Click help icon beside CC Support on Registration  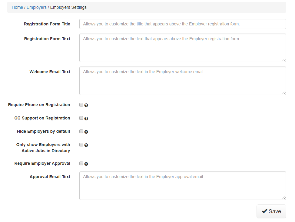tap(86, 119)
